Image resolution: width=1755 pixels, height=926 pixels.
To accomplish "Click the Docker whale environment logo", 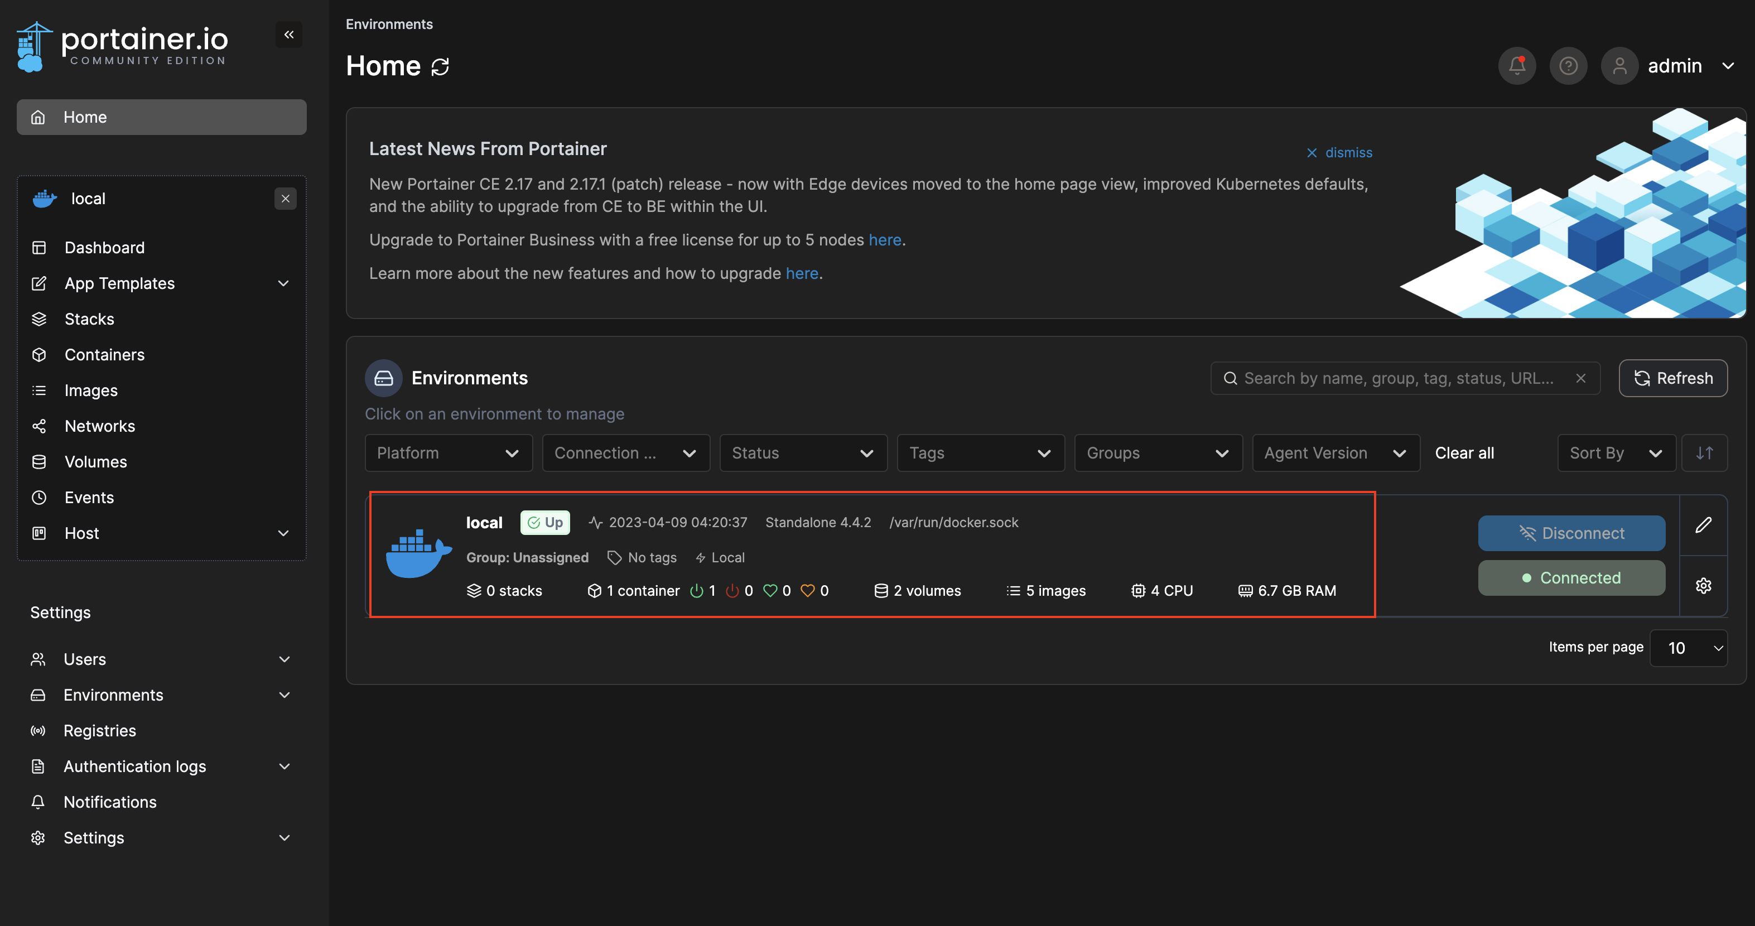I will (x=418, y=553).
